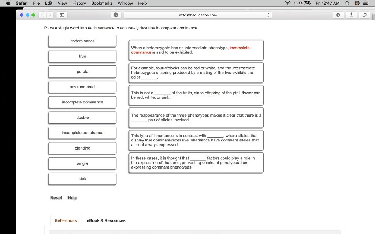The height and width of the screenshot is (234, 375).
Task: Select the 'incomplete penetrance' word tile
Action: [x=82, y=133]
